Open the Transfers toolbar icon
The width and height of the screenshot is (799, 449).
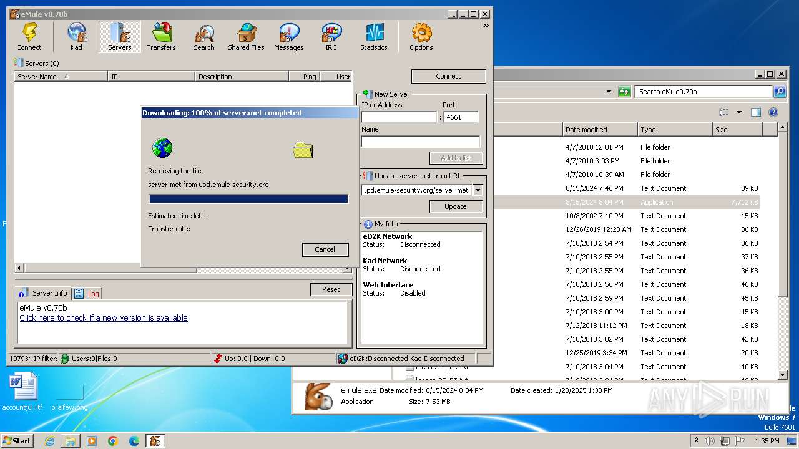[x=161, y=37]
